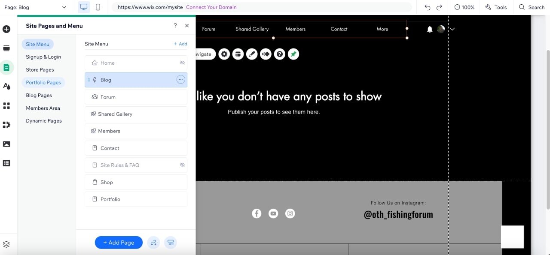Select the Shared Gallery page in list
This screenshot has width=550, height=255.
coord(136,114)
